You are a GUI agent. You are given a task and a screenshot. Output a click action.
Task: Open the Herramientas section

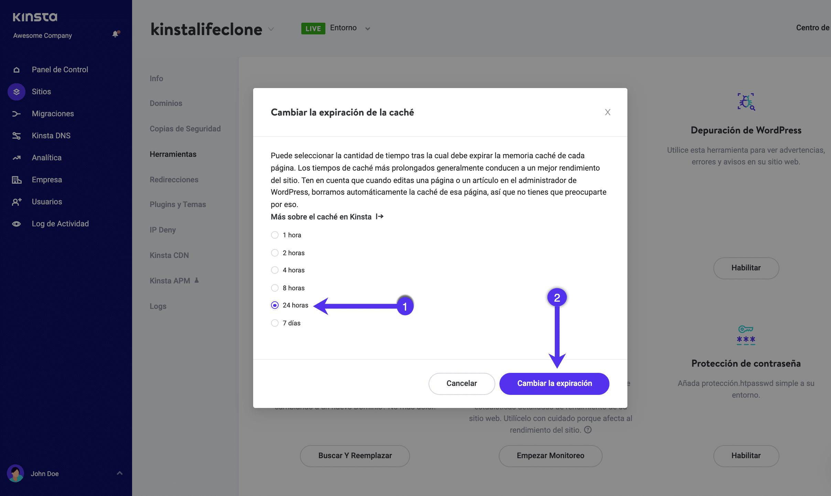click(x=173, y=154)
